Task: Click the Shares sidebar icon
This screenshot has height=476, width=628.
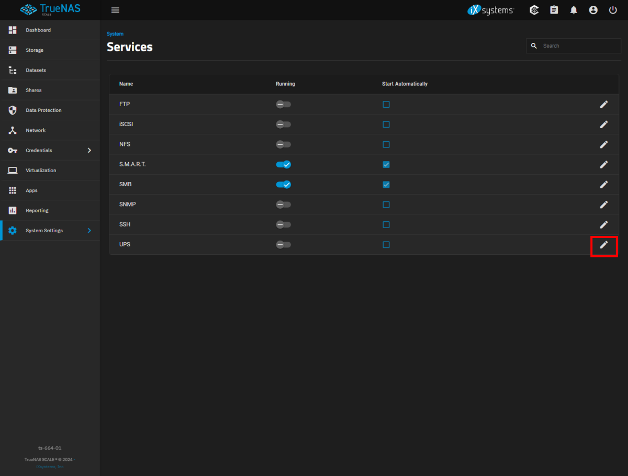Action: click(13, 90)
